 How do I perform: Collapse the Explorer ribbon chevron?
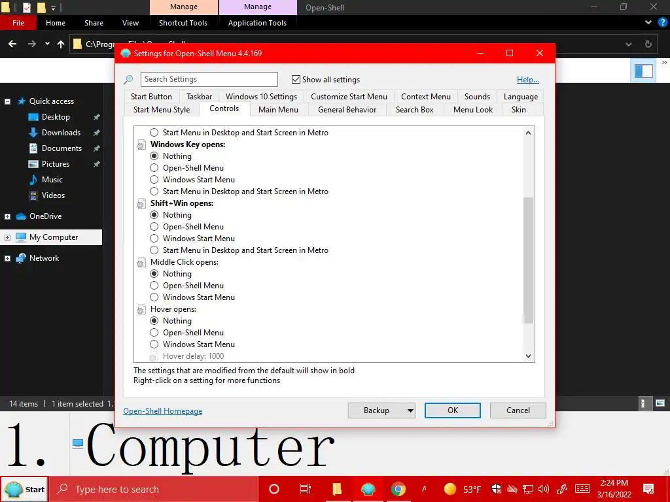pyautogui.click(x=648, y=22)
